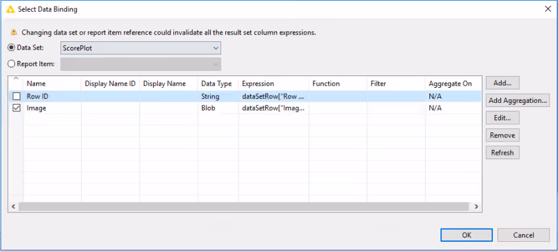
Task: Select the Report Item radio button
Action: point(12,64)
